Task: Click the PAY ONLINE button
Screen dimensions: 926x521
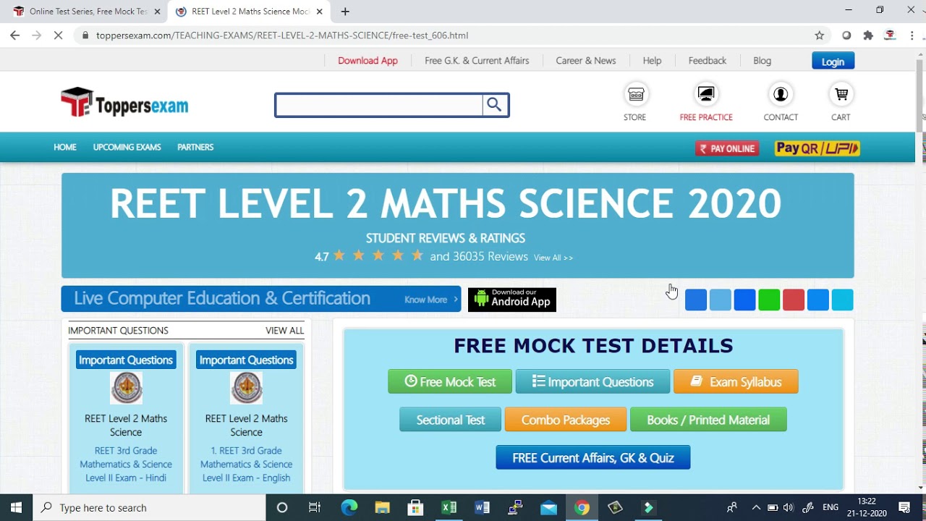Action: [727, 148]
